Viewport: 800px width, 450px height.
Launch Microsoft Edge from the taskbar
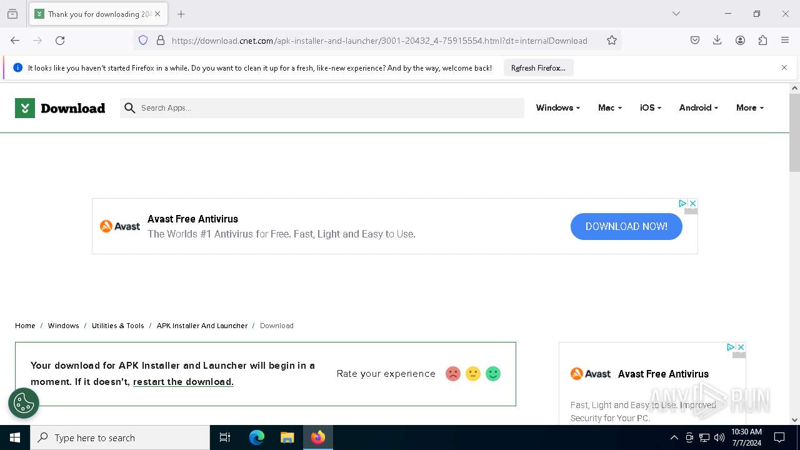click(x=257, y=437)
